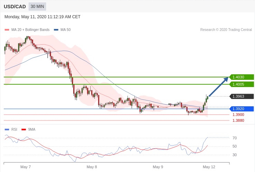Toggle the 9MA legend label
255x172 pixels.
pyautogui.click(x=32, y=130)
